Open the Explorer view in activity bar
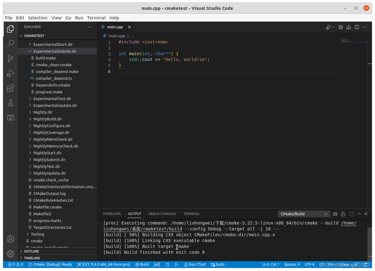Image resolution: width=375 pixels, height=271 pixels. point(11,29)
